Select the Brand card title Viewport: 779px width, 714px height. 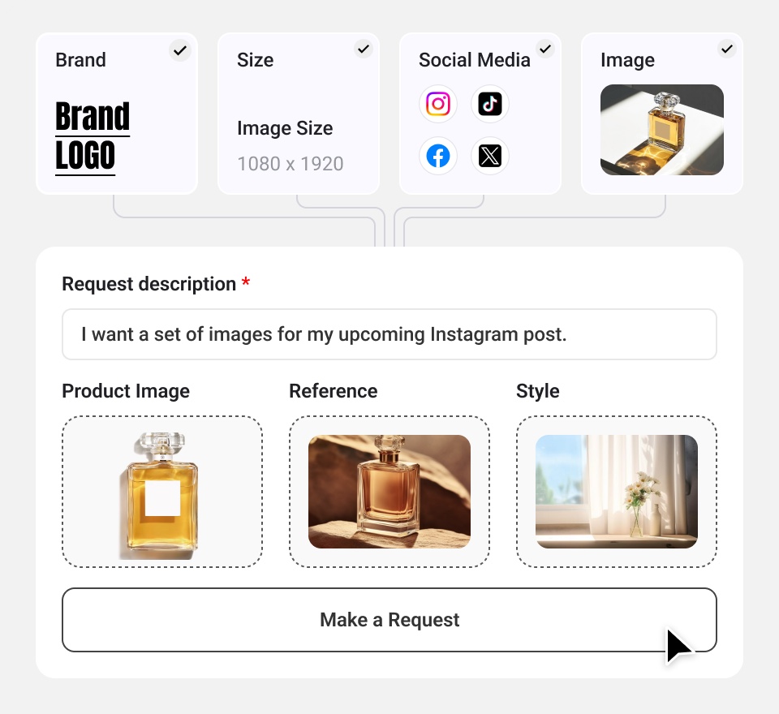point(80,60)
